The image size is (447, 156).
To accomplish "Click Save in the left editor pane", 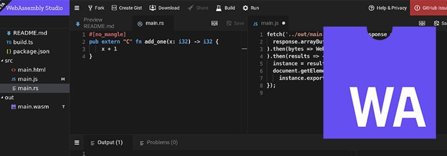I will (235, 23).
